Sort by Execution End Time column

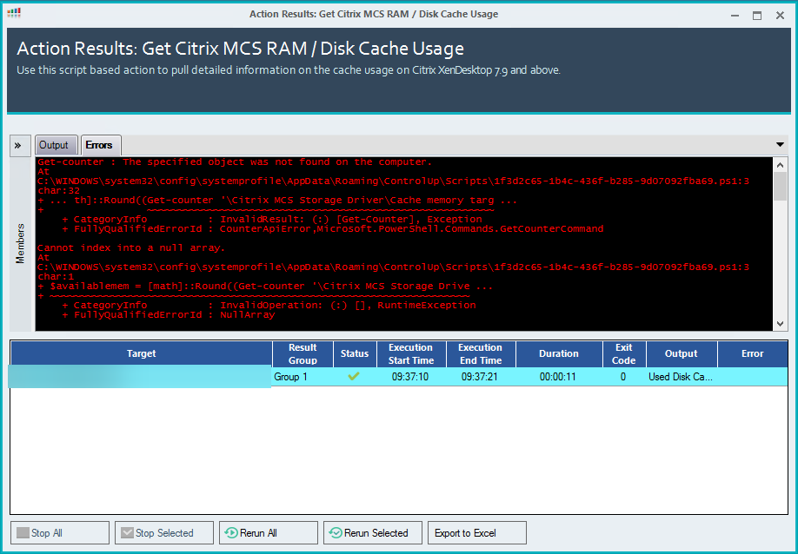point(481,353)
